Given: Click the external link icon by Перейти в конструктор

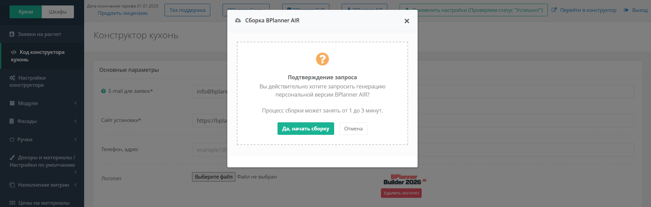Looking at the screenshot, I should (x=554, y=10).
